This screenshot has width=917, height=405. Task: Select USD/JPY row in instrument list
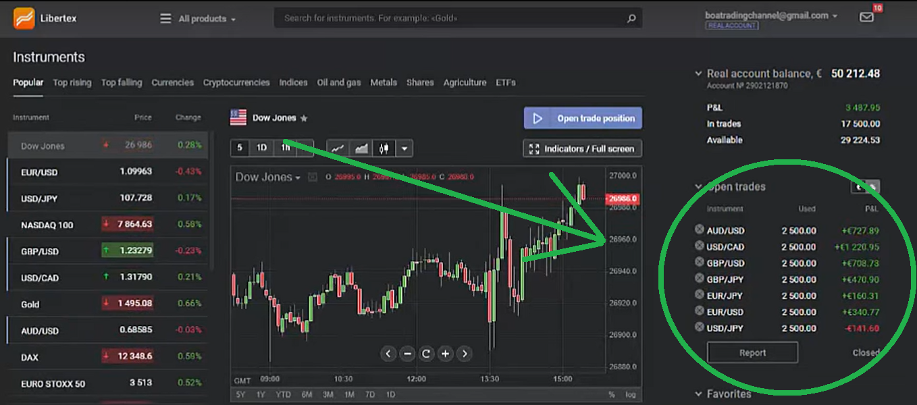click(x=108, y=198)
